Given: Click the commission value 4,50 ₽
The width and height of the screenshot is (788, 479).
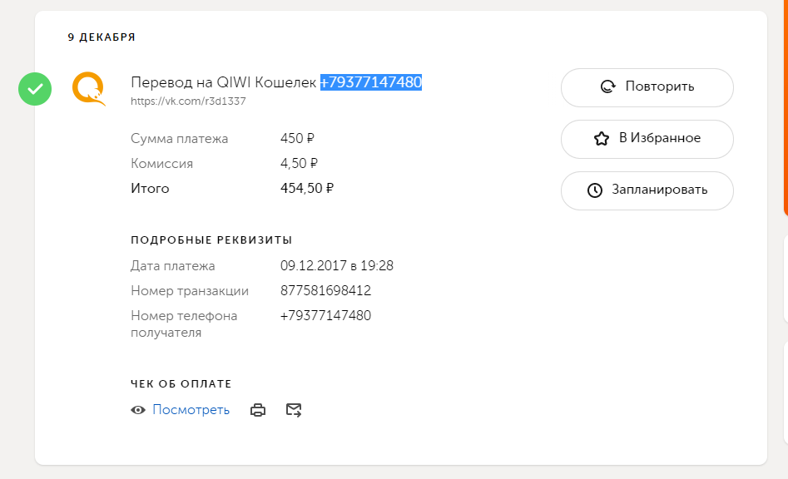Looking at the screenshot, I should pyautogui.click(x=299, y=164).
